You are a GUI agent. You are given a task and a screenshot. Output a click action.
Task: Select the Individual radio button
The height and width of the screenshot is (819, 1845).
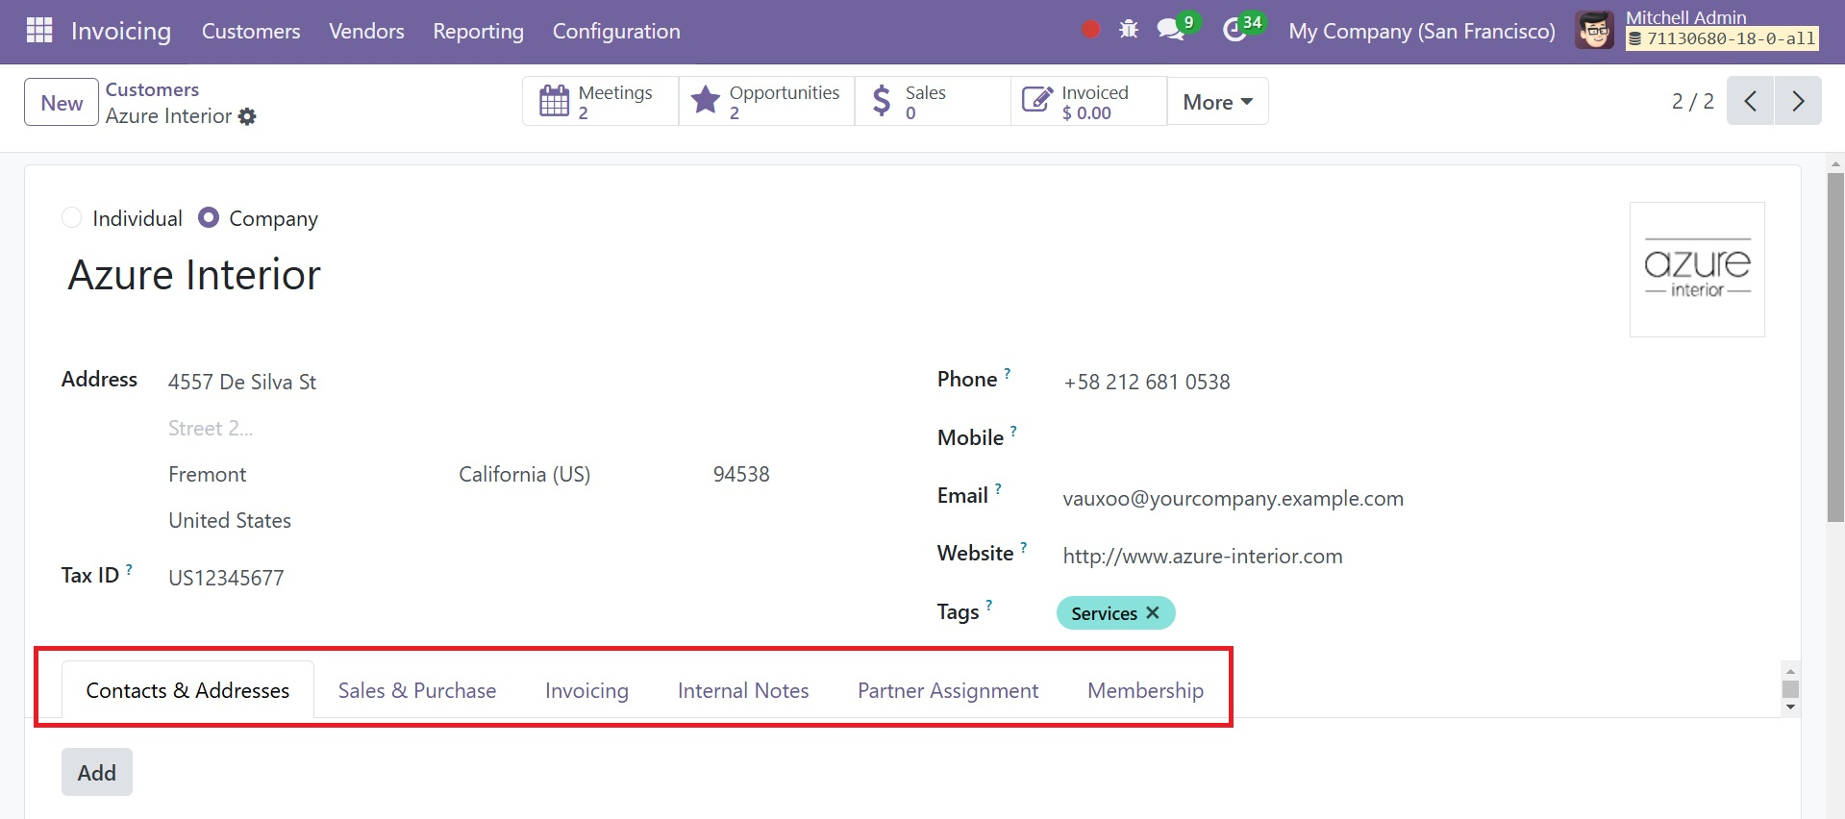[71, 218]
